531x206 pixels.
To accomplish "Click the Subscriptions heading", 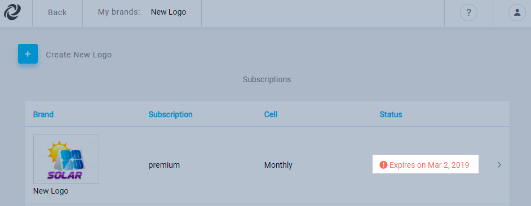I will tap(267, 79).
